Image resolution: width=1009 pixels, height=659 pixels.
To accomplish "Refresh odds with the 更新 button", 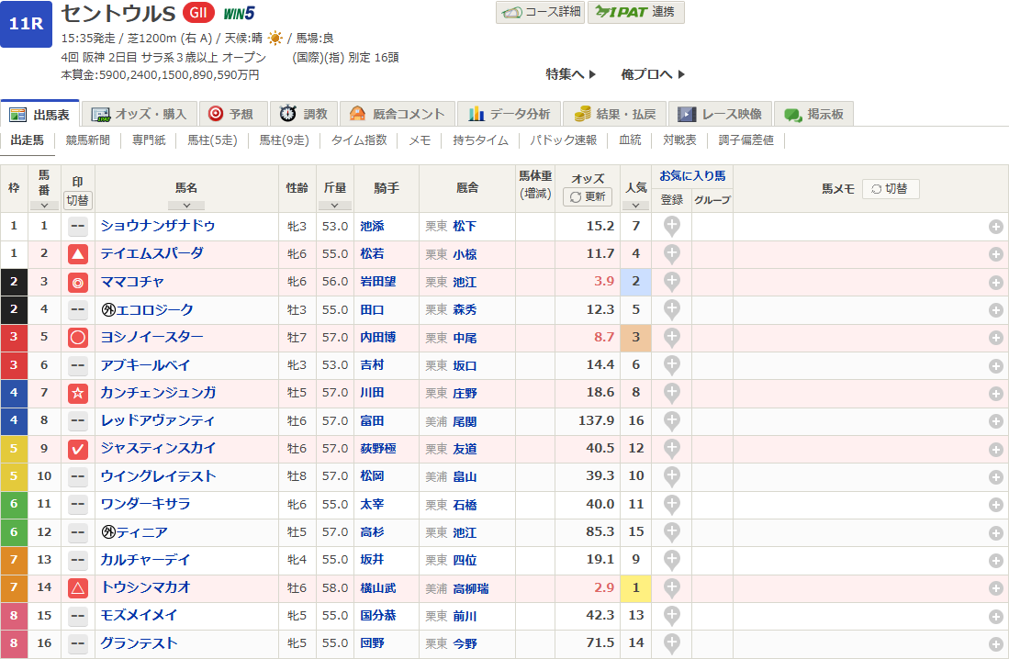I will click(588, 196).
